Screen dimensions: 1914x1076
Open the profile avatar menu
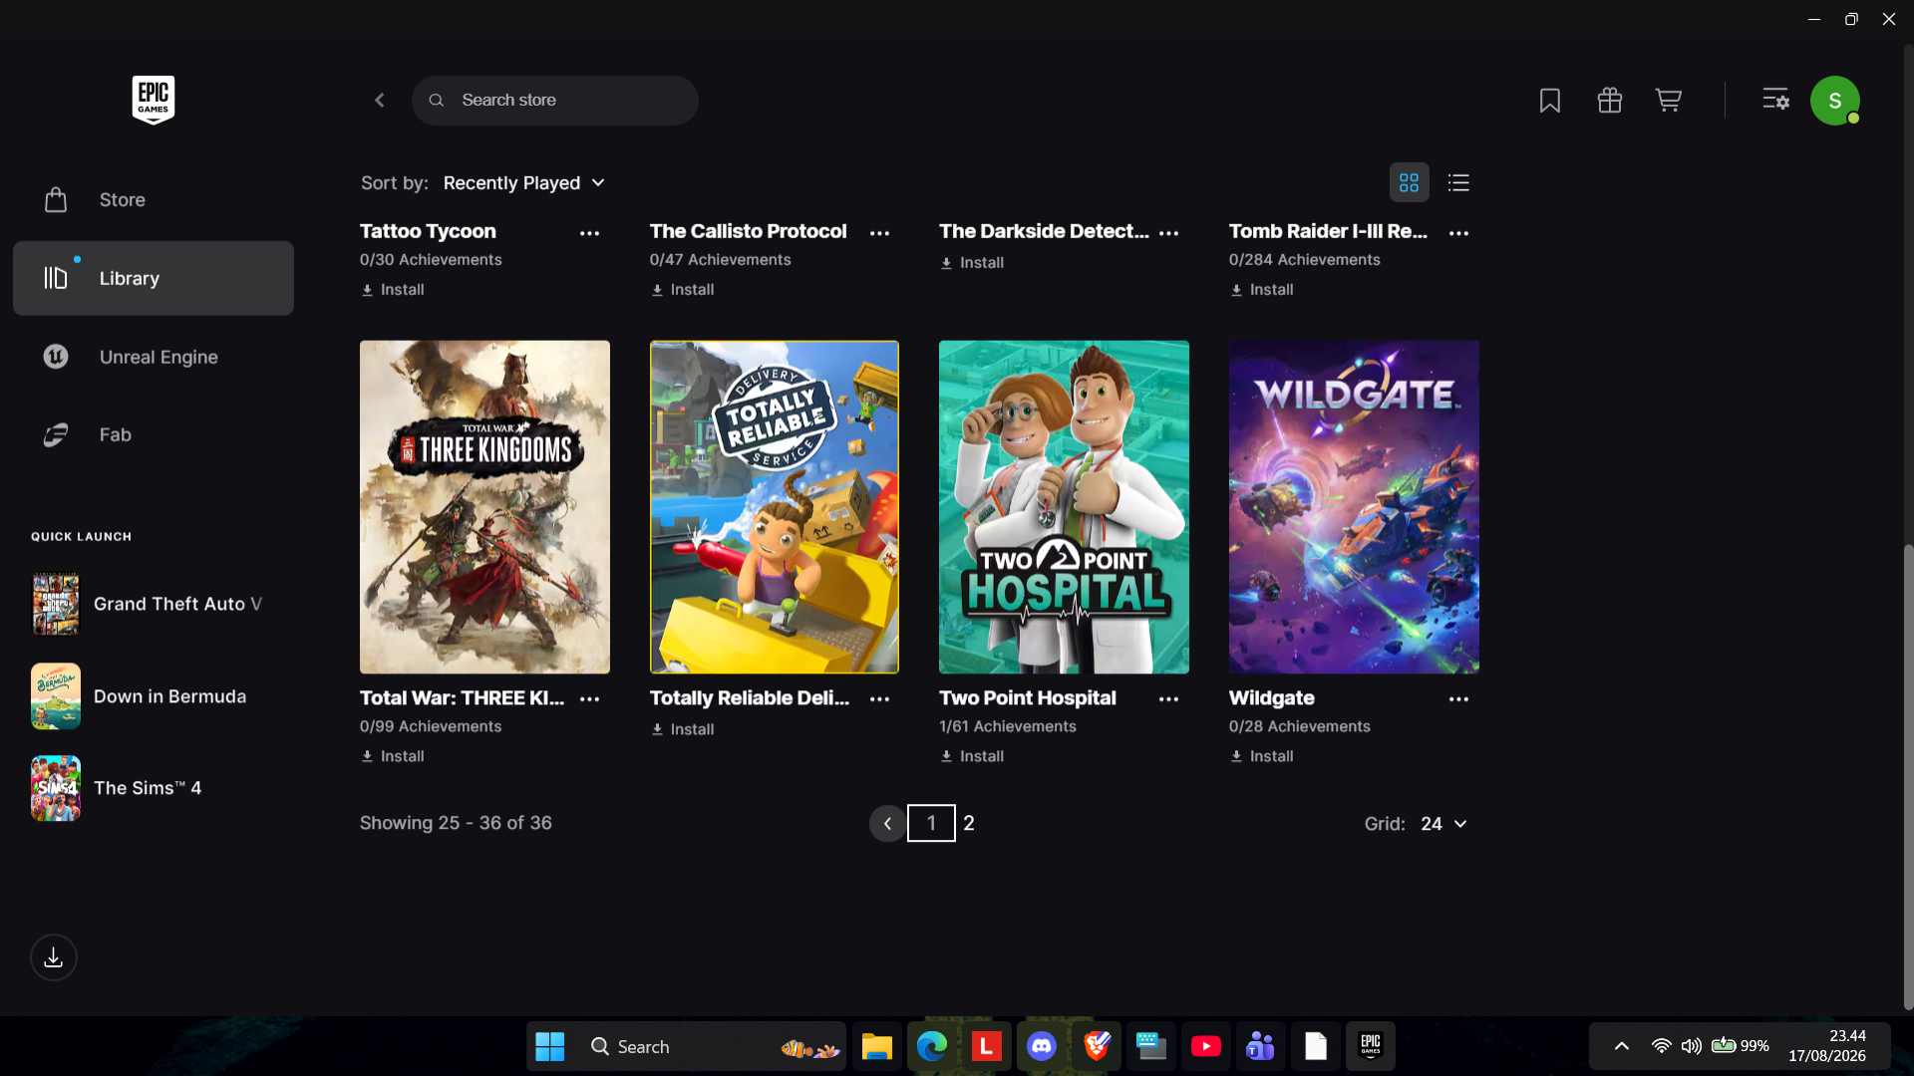[1835, 101]
